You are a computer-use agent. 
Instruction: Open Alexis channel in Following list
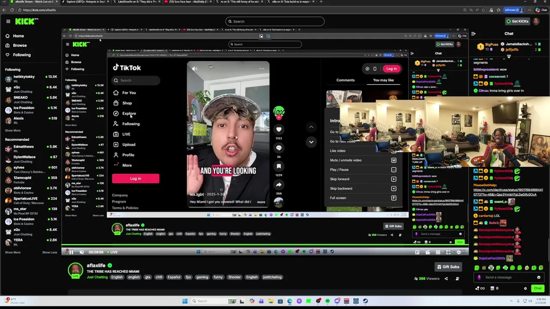[31, 120]
